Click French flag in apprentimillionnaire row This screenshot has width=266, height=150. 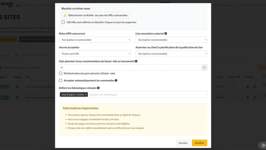point(17,97)
